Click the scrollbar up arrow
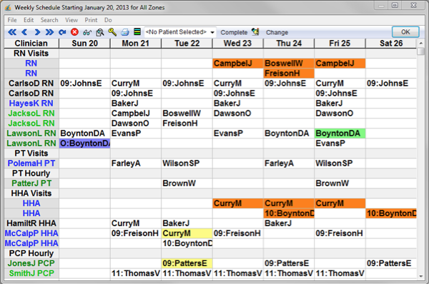The height and width of the screenshot is (284, 429). tap(421, 43)
